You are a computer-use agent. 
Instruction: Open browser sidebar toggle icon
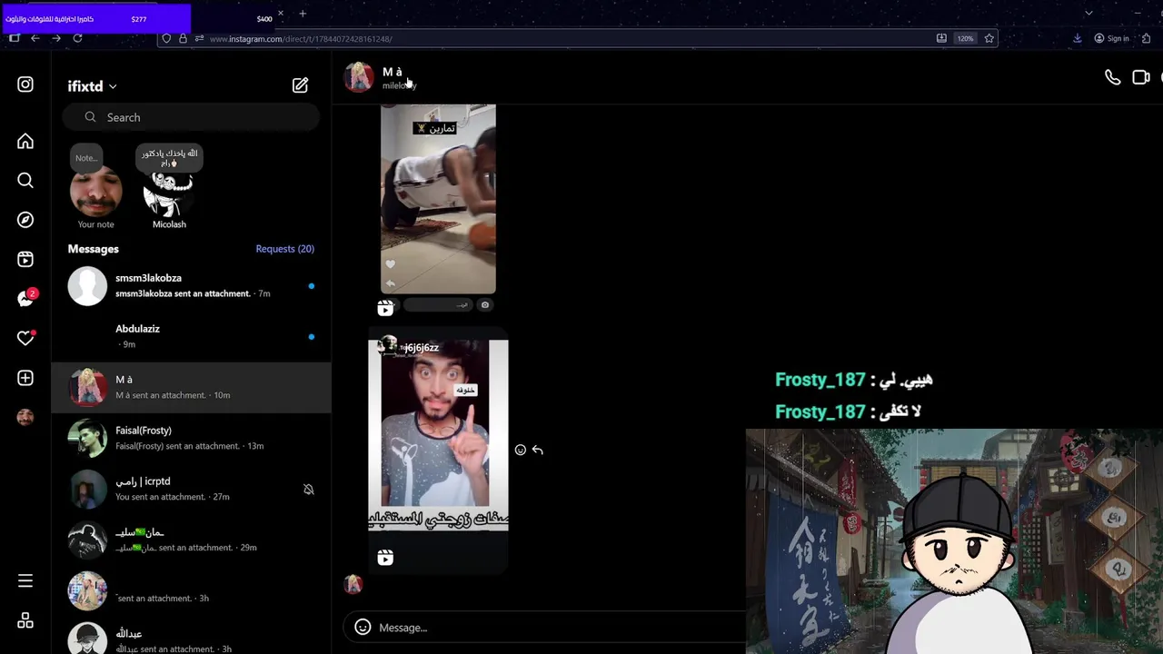pyautogui.click(x=14, y=38)
